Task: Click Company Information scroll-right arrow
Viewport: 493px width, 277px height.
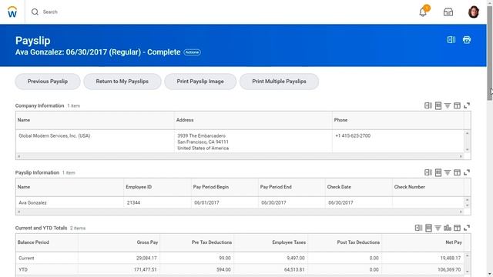Action: 461,156
